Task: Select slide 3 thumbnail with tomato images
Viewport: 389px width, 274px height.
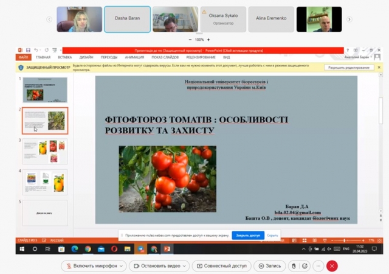Action: (x=45, y=152)
